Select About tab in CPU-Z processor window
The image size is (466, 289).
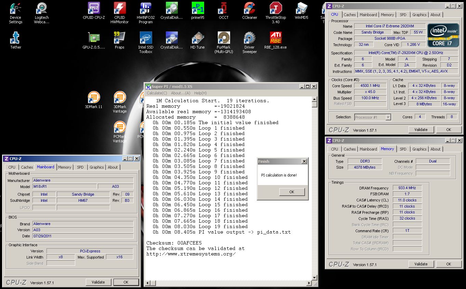(x=436, y=15)
